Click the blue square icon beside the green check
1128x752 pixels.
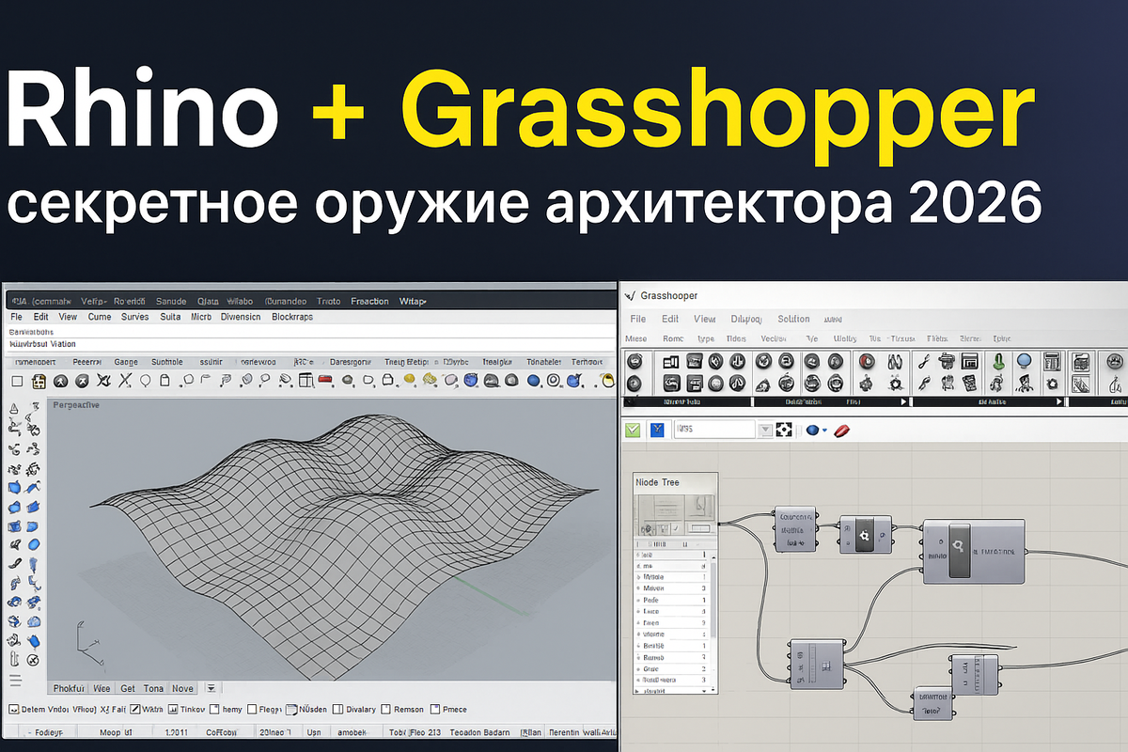pyautogui.click(x=658, y=430)
